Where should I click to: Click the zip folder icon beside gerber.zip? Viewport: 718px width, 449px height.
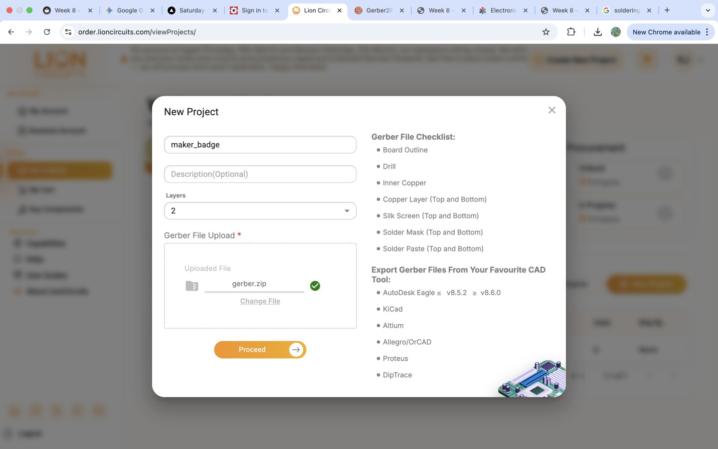coord(192,286)
